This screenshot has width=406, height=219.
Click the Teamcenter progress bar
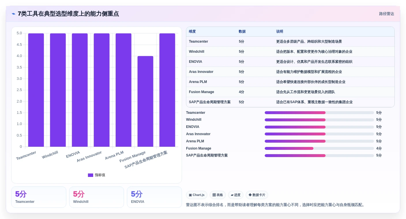tap(319, 113)
